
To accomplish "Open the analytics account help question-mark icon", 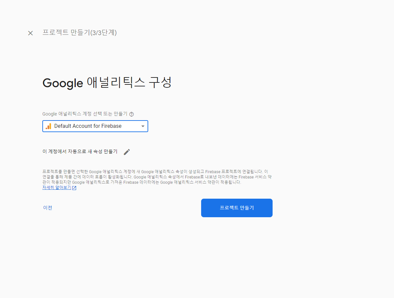I will click(x=131, y=114).
